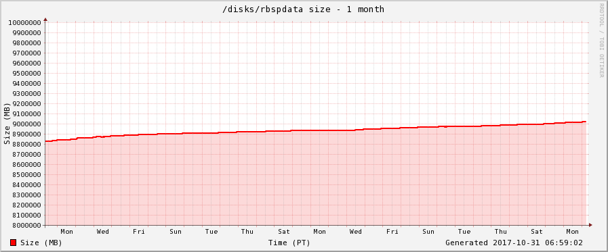Click the X-axis arrow tip at right
Screen dimensions: 608x252
[590, 225]
